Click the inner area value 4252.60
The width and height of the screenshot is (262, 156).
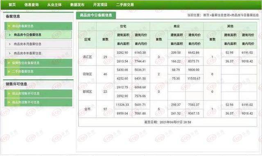click(x=122, y=78)
